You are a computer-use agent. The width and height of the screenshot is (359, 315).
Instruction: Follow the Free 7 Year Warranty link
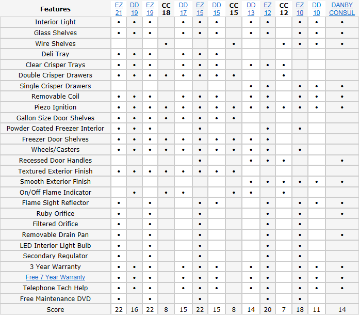click(x=55, y=277)
